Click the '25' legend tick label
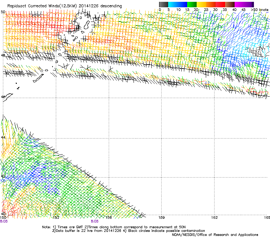 pyautogui.click(x=206, y=10)
